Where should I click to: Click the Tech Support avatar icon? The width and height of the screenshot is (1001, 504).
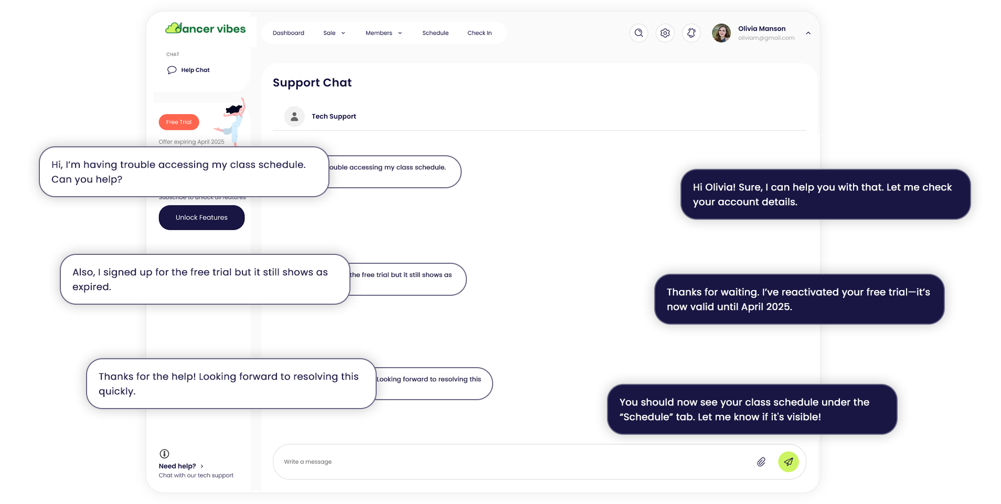coord(294,116)
